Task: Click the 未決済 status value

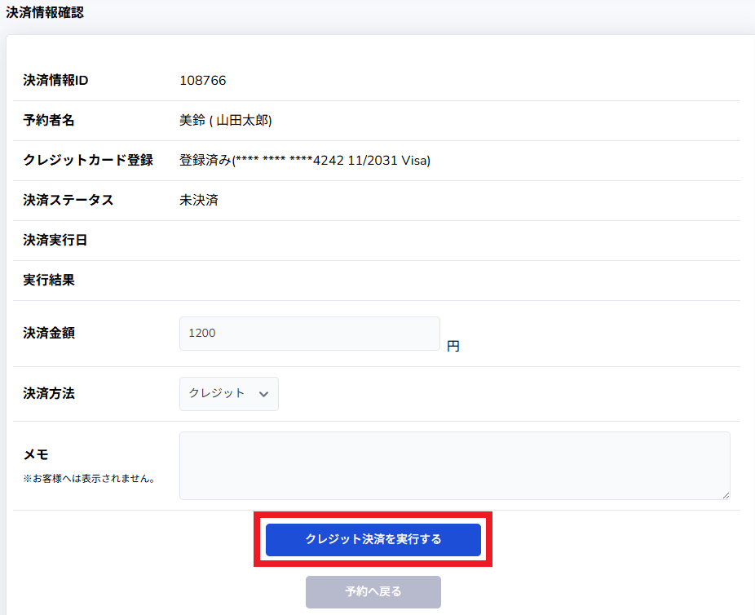Action: [198, 201]
